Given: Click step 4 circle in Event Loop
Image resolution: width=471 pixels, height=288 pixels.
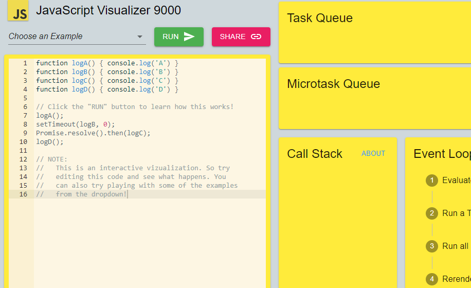Looking at the screenshot, I should (431, 279).
